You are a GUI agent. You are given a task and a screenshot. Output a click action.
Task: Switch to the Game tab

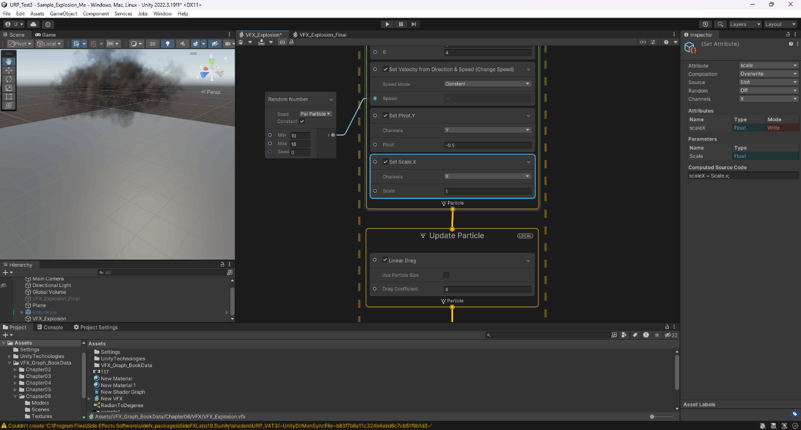[45, 34]
